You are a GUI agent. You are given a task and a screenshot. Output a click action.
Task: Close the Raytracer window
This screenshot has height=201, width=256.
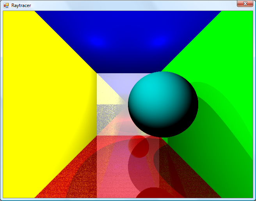point(245,4)
